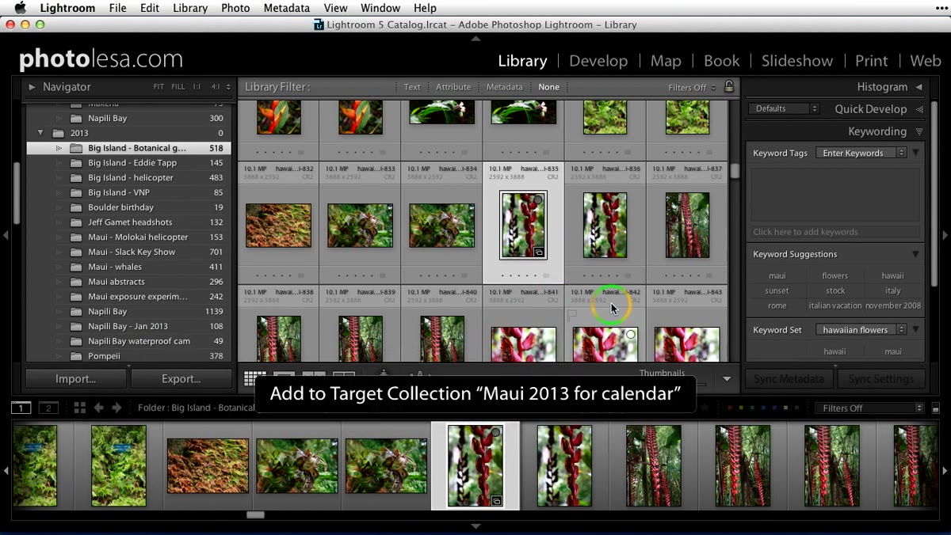Open toolbar content dropdown triangle
The height and width of the screenshot is (535, 951).
(727, 379)
